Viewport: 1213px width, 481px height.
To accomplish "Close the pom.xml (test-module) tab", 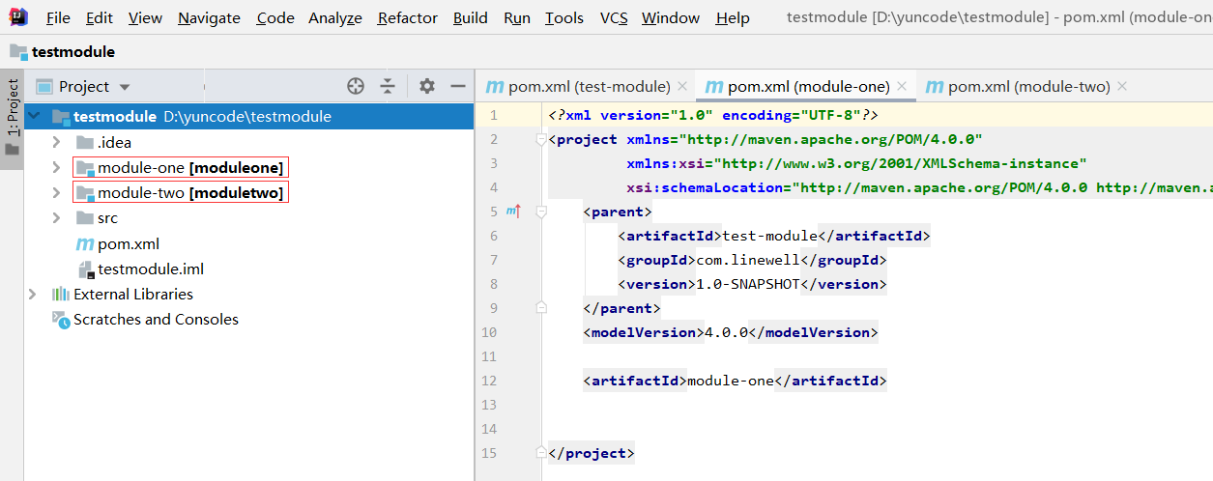I will pyautogui.click(x=682, y=86).
